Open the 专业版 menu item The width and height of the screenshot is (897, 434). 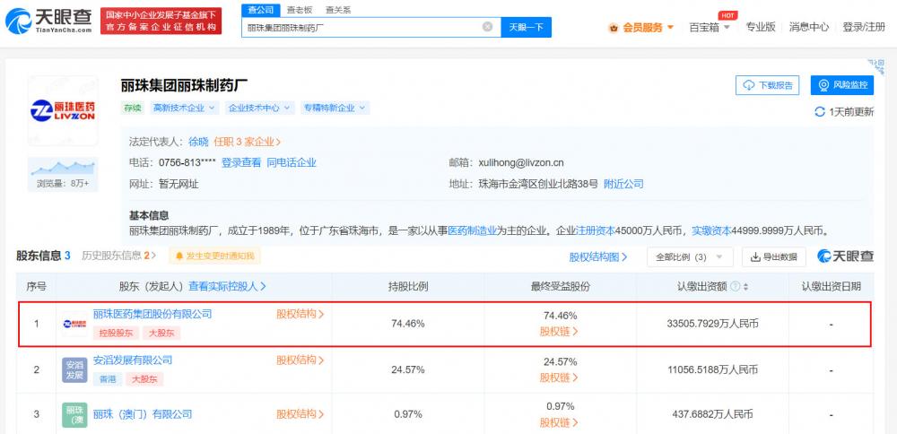[761, 27]
